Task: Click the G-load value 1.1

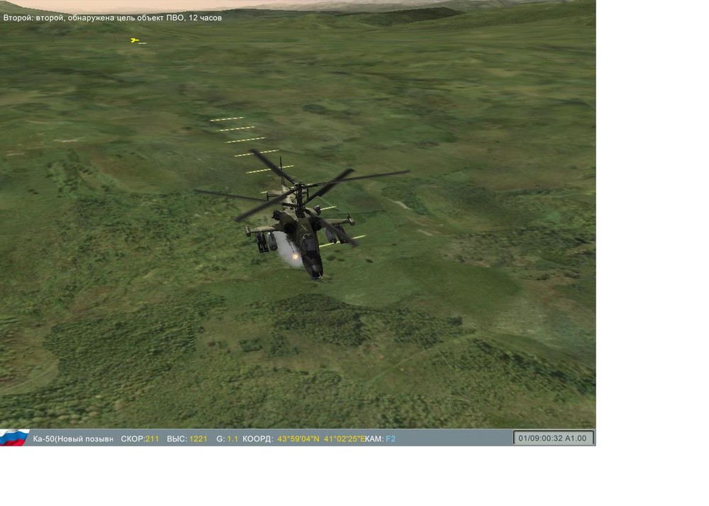Action: click(233, 439)
